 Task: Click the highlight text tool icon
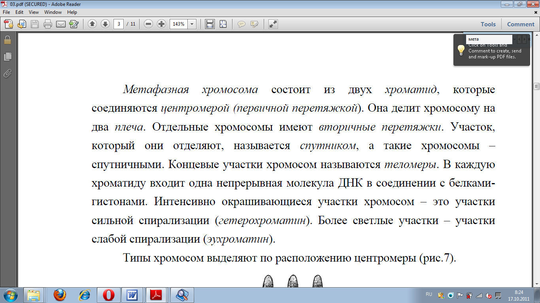coord(254,24)
